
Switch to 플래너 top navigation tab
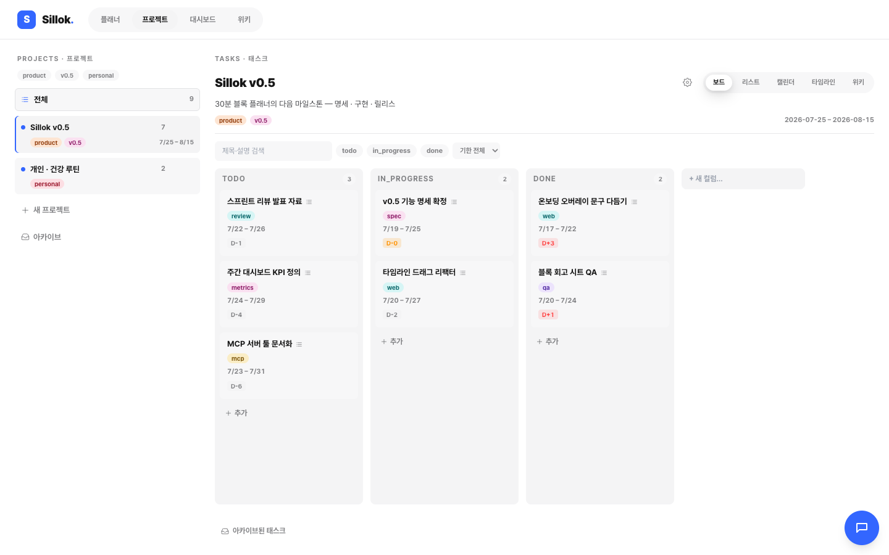pos(111,20)
